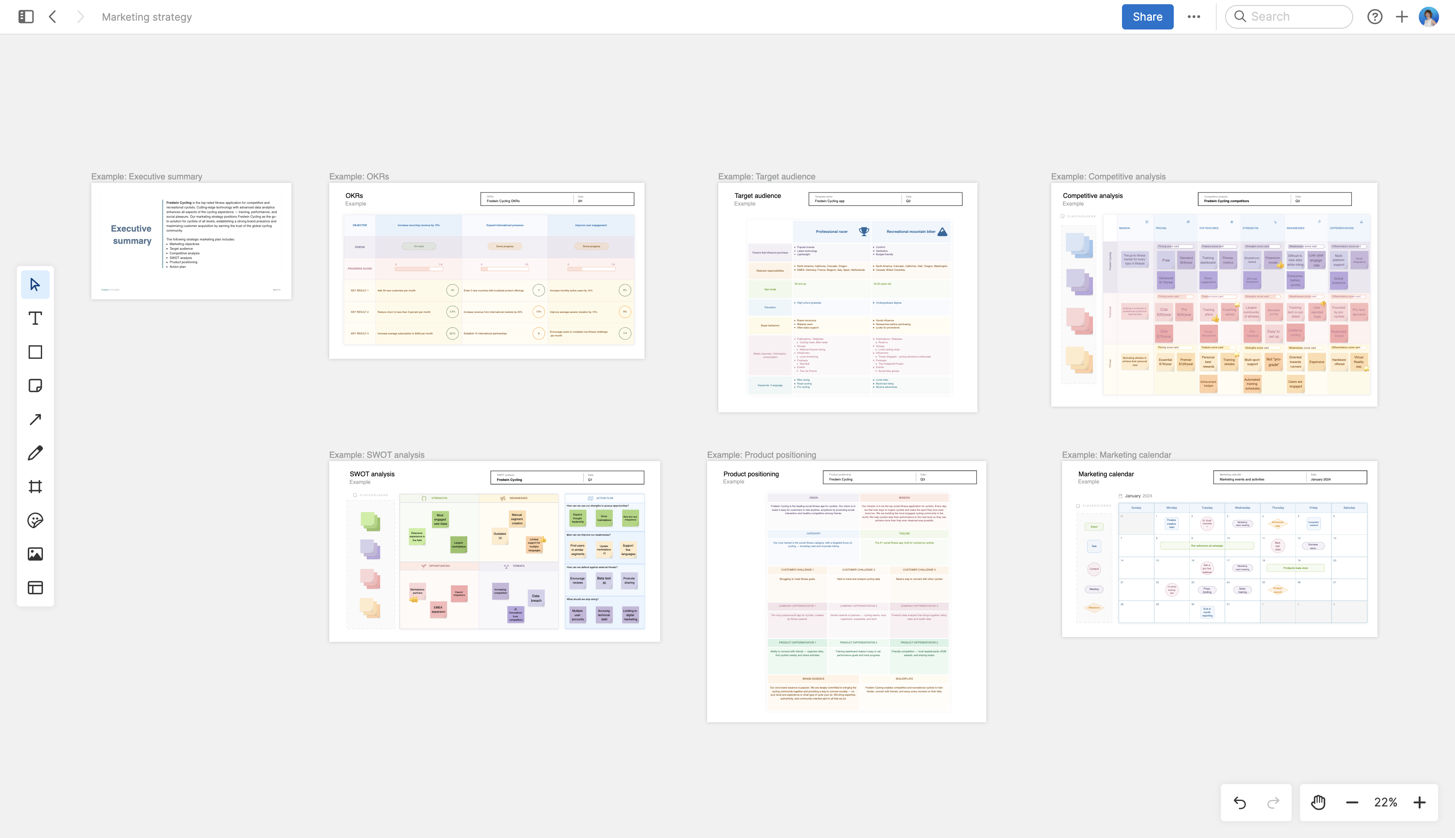Open the Help menu

coord(1375,17)
